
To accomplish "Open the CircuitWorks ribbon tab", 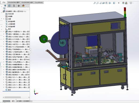I will tap(39, 2).
